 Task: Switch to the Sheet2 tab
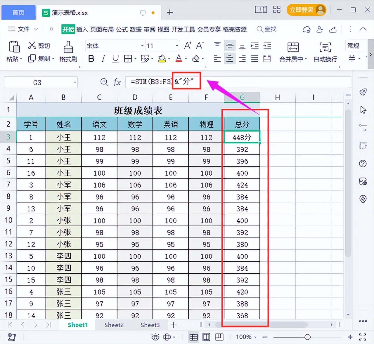click(114, 325)
